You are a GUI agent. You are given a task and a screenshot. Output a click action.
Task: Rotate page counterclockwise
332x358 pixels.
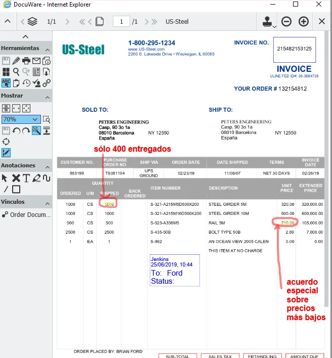pyautogui.click(x=16, y=130)
